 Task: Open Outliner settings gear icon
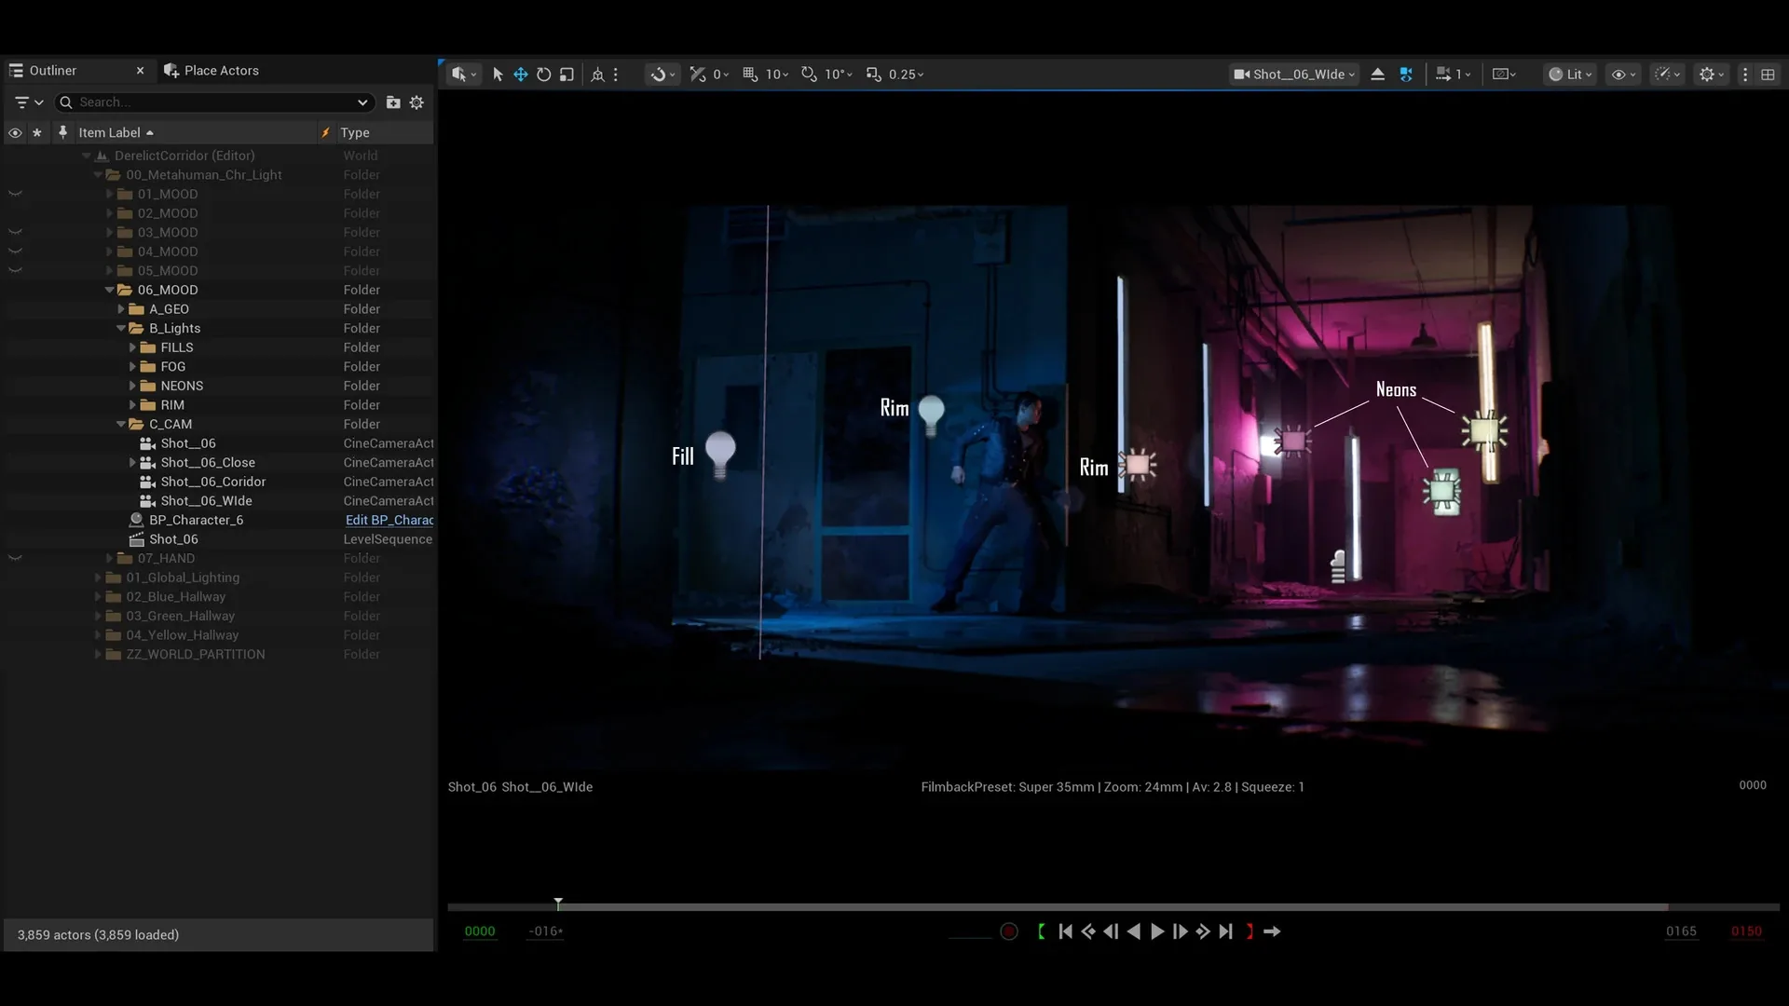click(417, 102)
